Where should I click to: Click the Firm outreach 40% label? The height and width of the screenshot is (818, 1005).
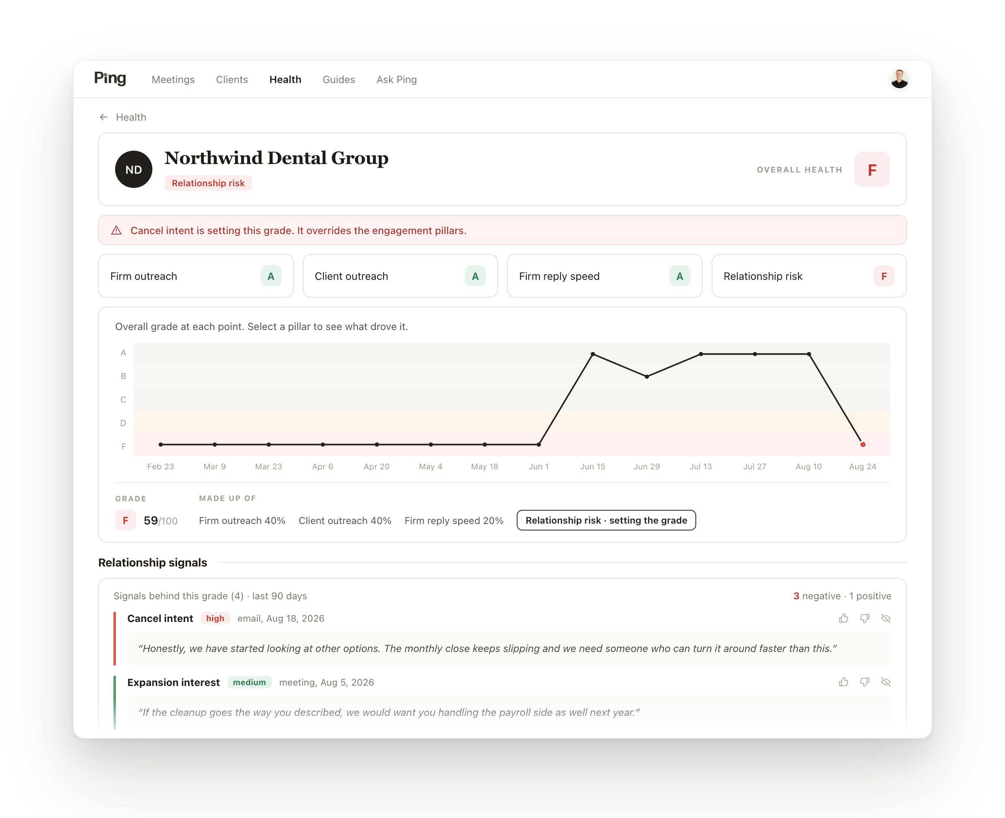(242, 521)
